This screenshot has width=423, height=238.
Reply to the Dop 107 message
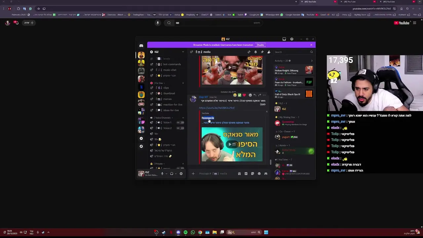tap(255, 95)
